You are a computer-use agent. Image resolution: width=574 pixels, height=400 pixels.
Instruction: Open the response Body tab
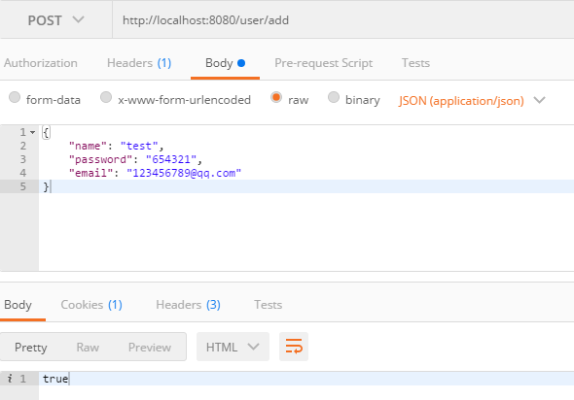pyautogui.click(x=18, y=305)
